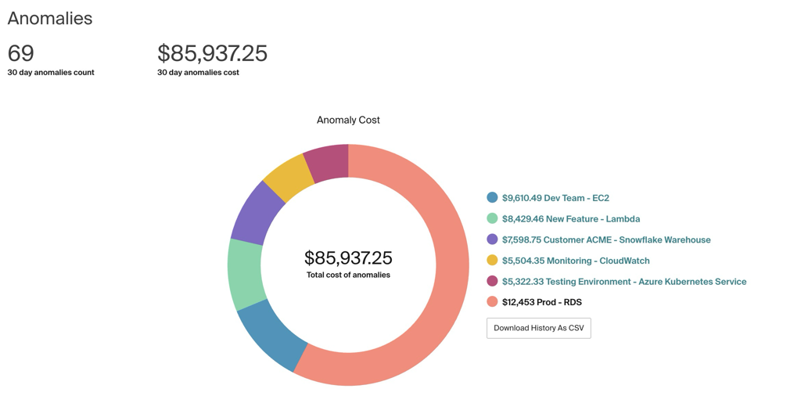
Task: Click the 69 anomalies count value
Action: pos(20,53)
